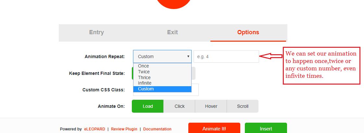The width and height of the screenshot is (364, 133).
Task: Open the Options tab
Action: [x=248, y=32]
